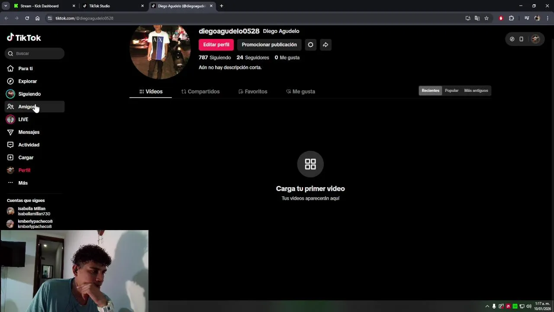554x312 pixels.
Task: Show hidden system tray icons
Action: click(487, 306)
